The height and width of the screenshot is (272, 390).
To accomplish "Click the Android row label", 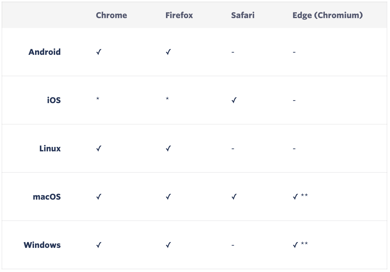I will [x=45, y=52].
